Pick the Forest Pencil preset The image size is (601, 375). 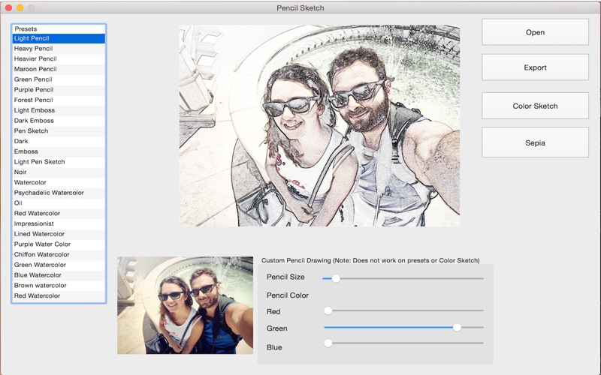coord(34,100)
